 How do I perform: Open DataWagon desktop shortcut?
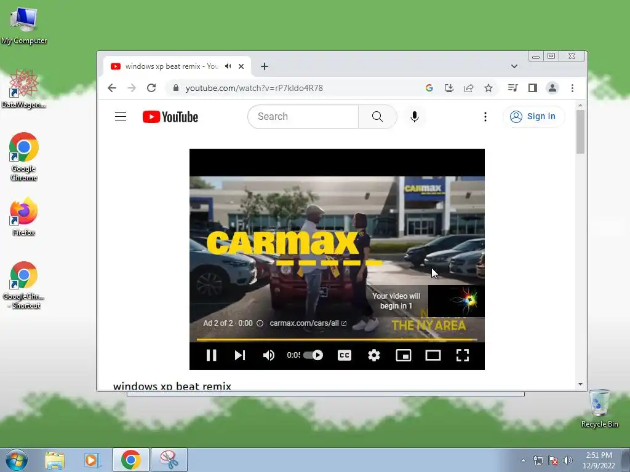(x=24, y=89)
